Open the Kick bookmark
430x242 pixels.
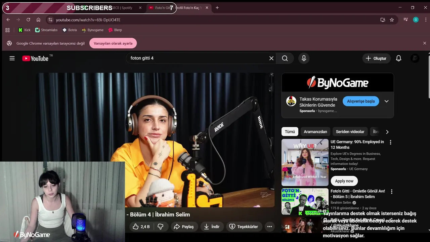point(24,30)
